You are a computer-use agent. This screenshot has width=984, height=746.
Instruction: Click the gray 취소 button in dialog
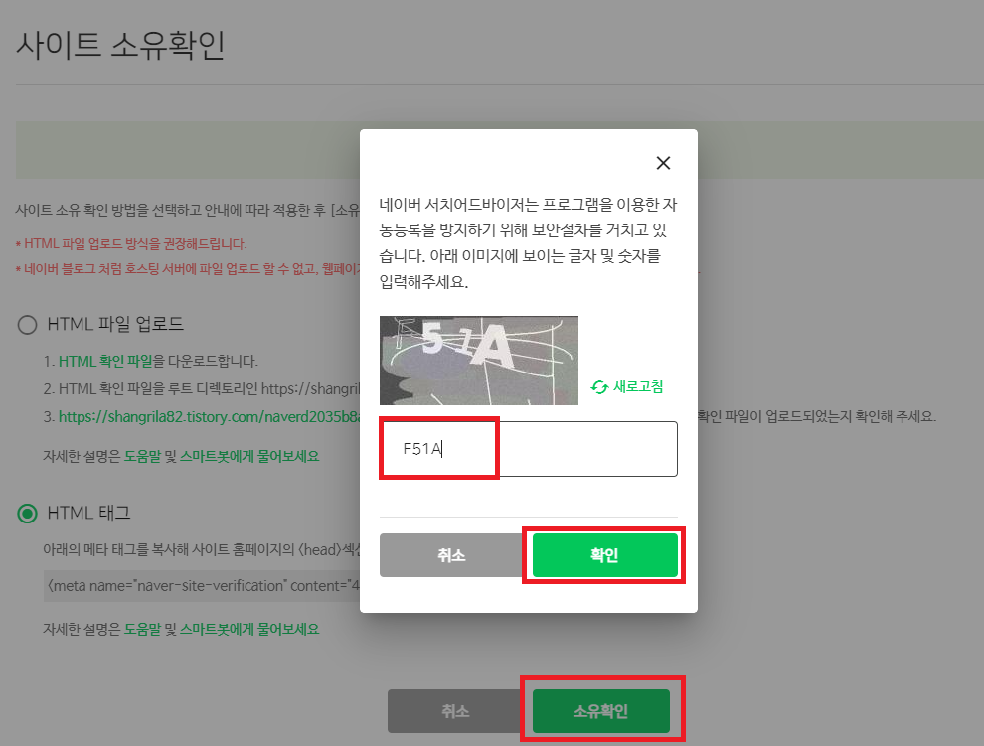[452, 555]
